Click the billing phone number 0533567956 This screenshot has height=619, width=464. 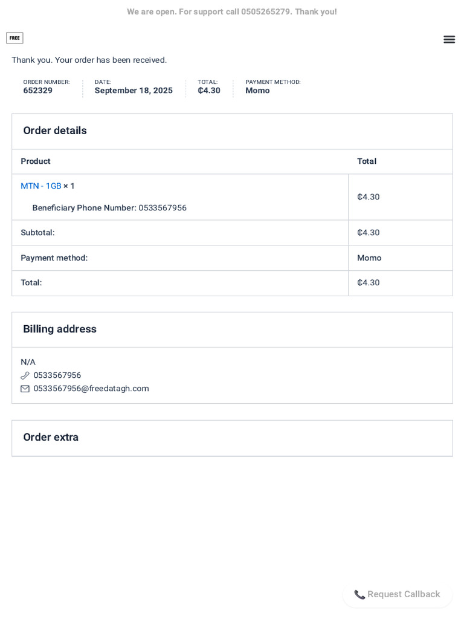click(x=57, y=375)
